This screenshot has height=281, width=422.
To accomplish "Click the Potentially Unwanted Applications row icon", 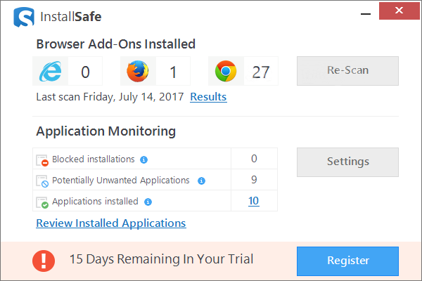I will point(42,181).
